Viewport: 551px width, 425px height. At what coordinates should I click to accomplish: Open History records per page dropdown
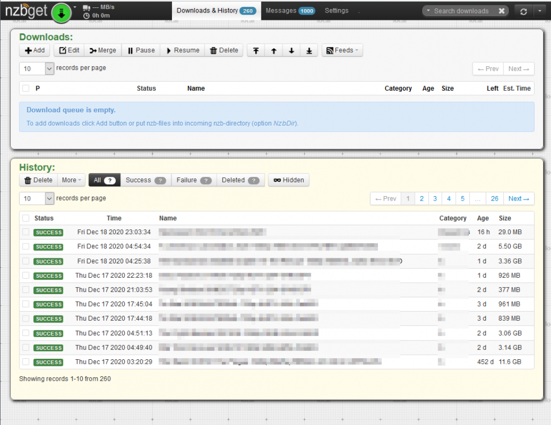click(36, 198)
